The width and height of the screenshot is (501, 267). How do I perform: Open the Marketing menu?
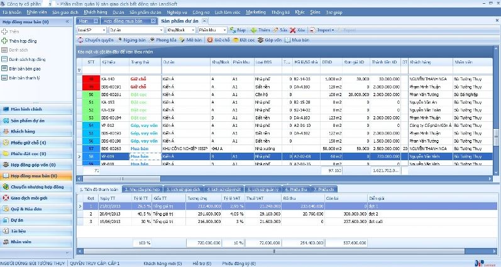point(256,12)
